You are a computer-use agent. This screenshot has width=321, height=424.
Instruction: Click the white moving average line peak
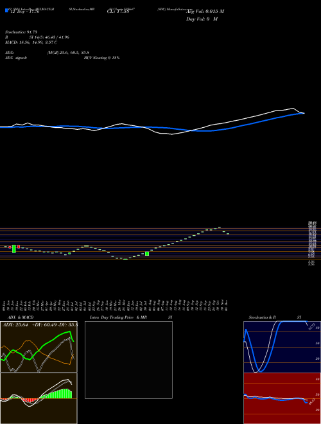click(x=293, y=109)
